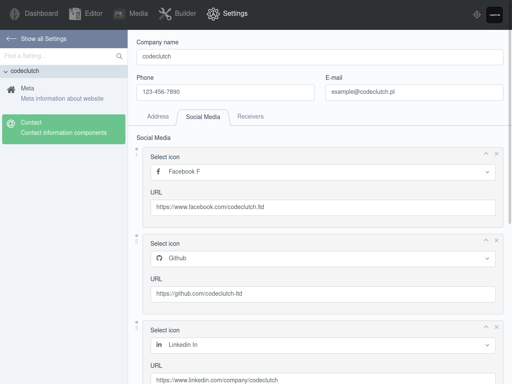Viewport: 512px width, 384px height.
Task: Open the Builder menu item
Action: (x=177, y=14)
